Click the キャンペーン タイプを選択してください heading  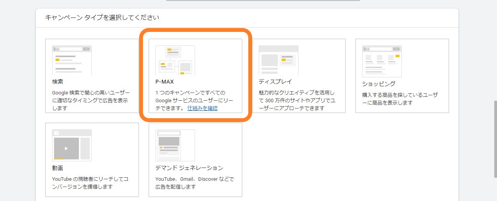pos(102,17)
